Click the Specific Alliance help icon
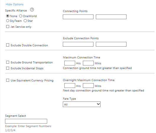 (x=32, y=10)
